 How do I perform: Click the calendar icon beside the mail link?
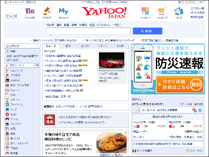(200, 110)
